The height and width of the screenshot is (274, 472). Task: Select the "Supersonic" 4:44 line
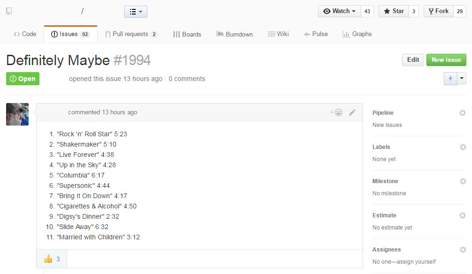[83, 185]
